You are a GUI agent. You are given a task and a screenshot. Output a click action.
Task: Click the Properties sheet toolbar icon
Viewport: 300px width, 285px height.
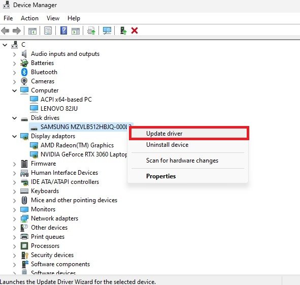(48, 30)
